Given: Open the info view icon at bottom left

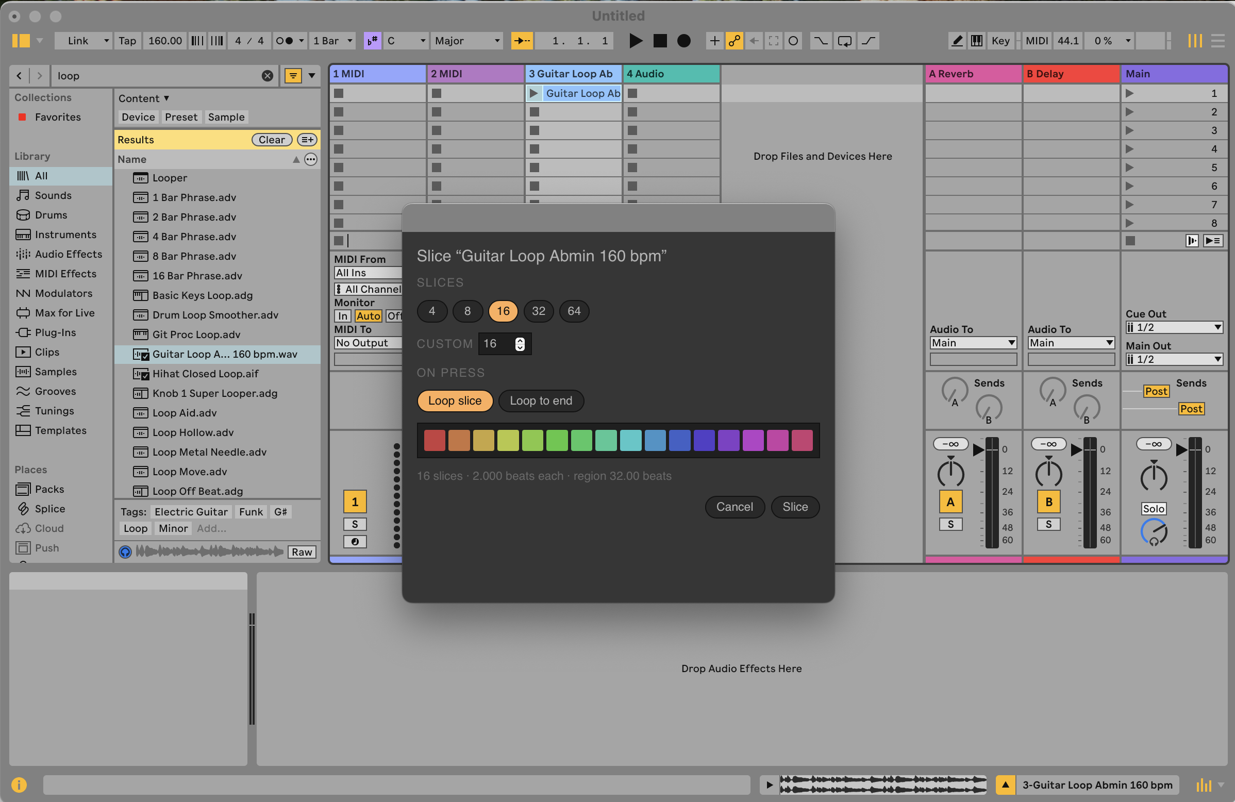Looking at the screenshot, I should [x=19, y=784].
